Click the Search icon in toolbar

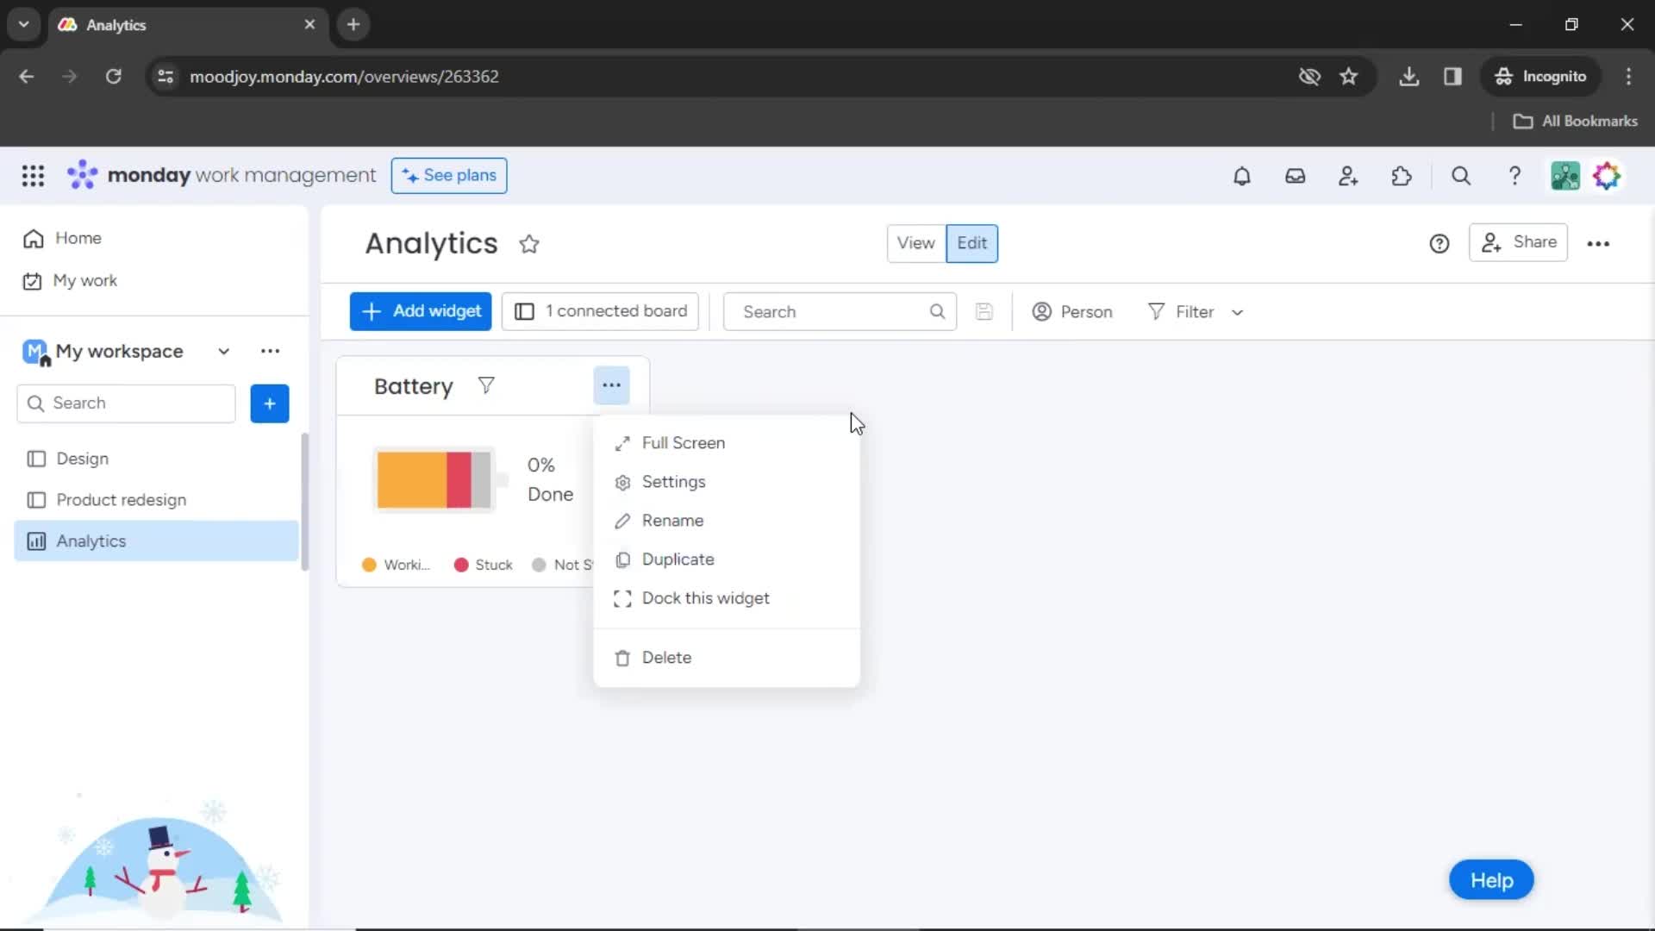pos(1462,175)
